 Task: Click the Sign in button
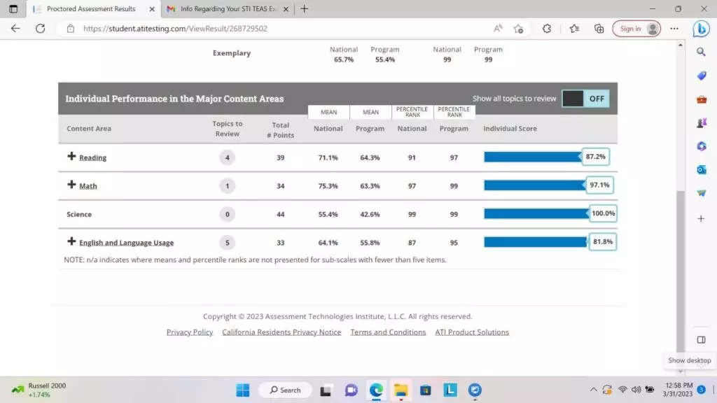[636, 28]
